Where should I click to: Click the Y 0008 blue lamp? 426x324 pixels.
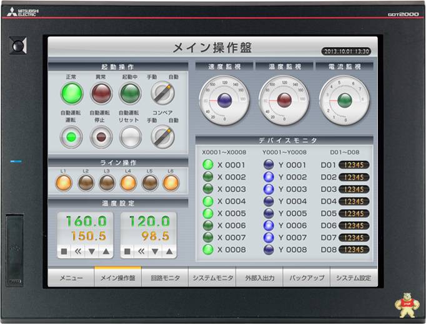click(269, 249)
